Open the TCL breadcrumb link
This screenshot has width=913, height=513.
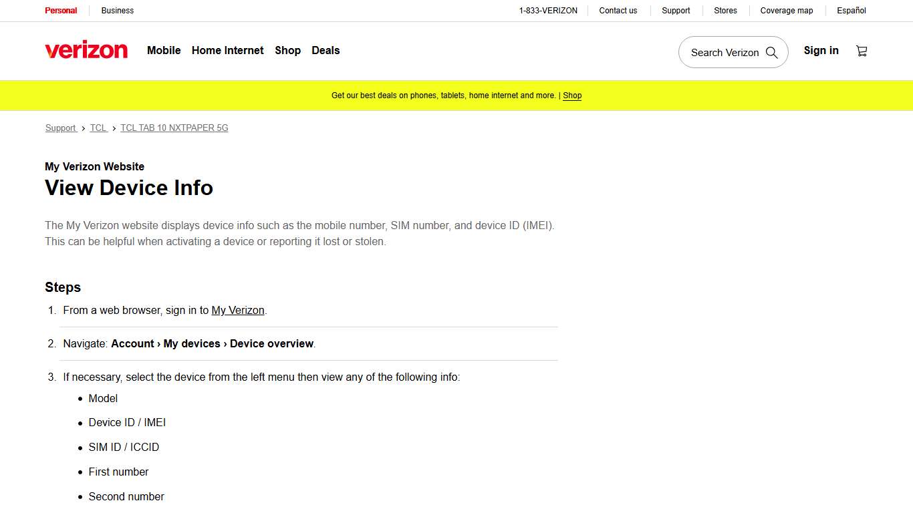click(x=98, y=128)
